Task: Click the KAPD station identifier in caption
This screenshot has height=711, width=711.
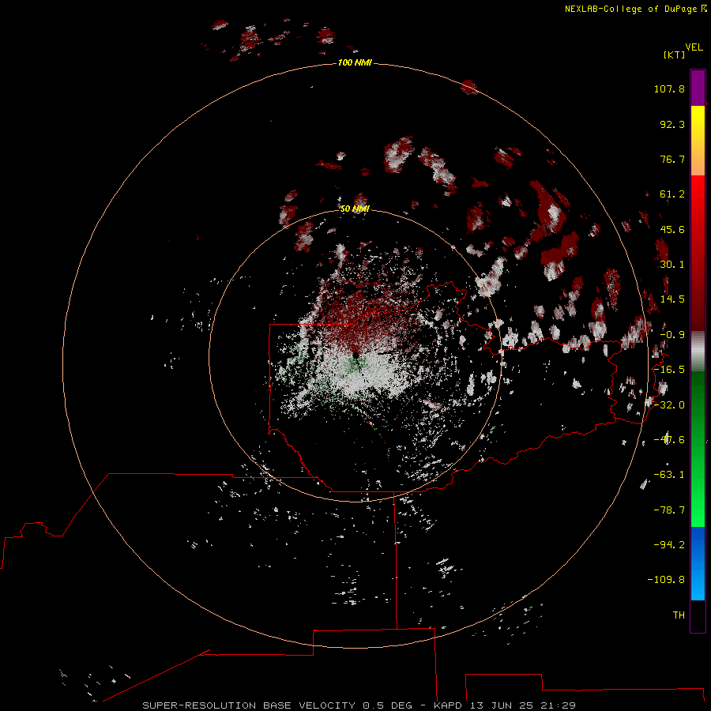Action: (x=449, y=705)
